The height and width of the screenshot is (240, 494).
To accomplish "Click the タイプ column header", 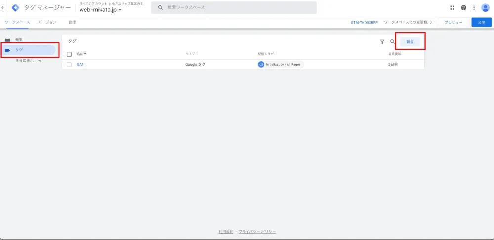I will 190,54.
